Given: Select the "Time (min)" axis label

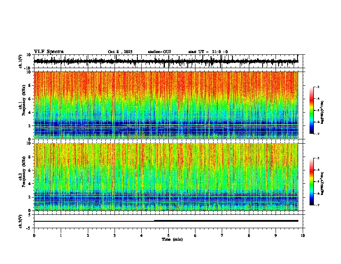Looking at the screenshot, I should 172,239.
